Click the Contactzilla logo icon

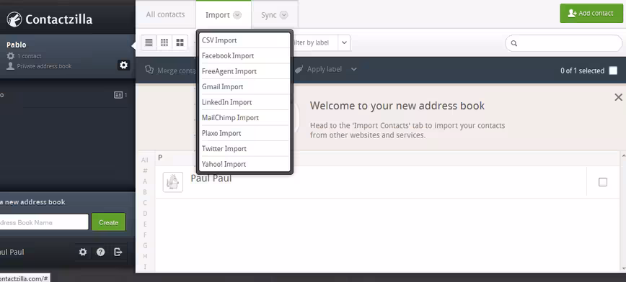14,19
